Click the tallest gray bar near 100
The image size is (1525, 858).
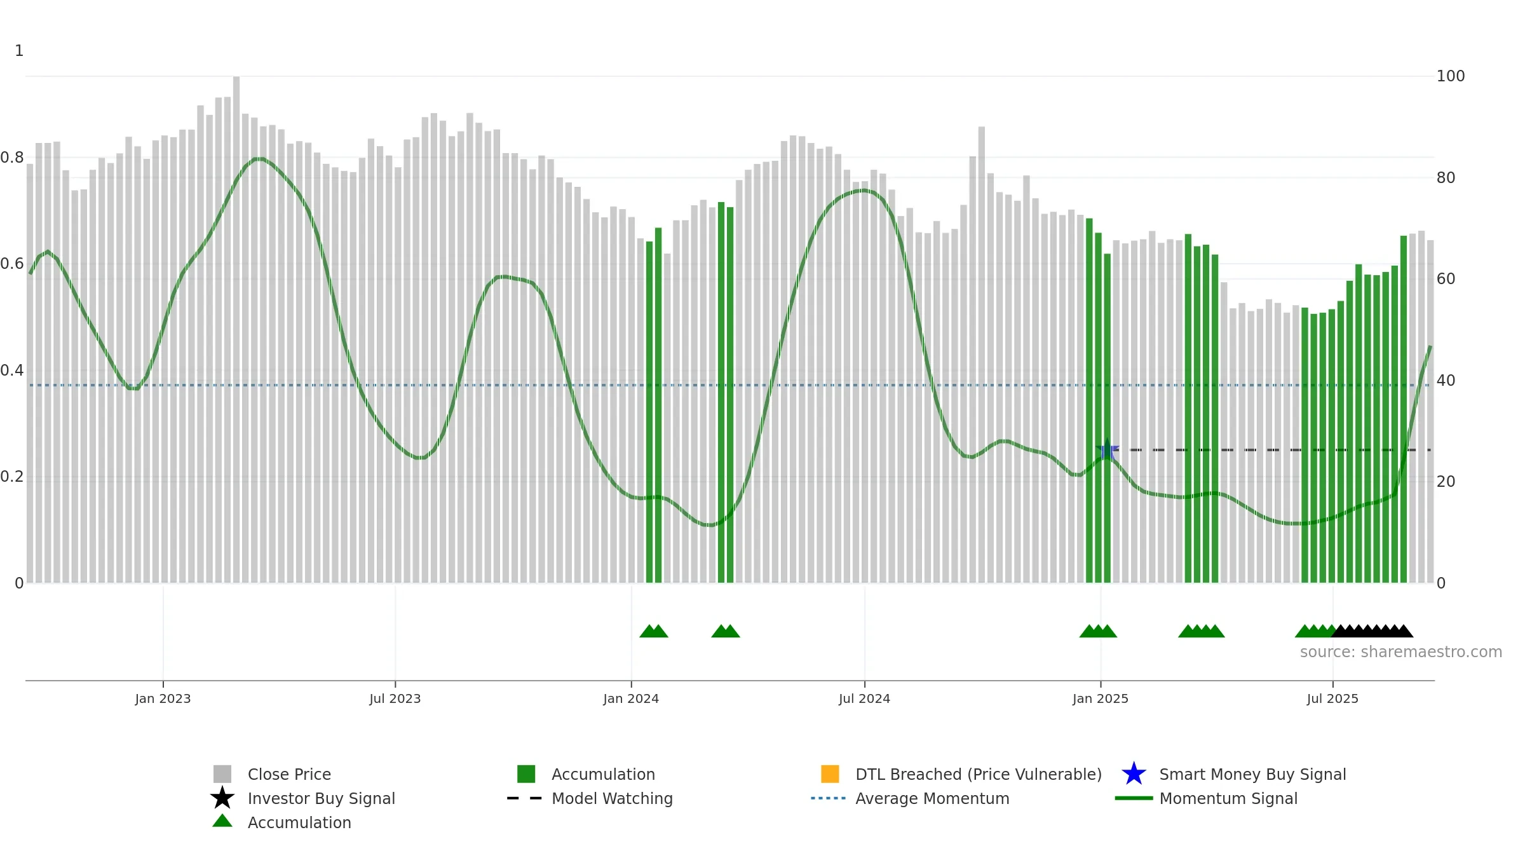[236, 329]
